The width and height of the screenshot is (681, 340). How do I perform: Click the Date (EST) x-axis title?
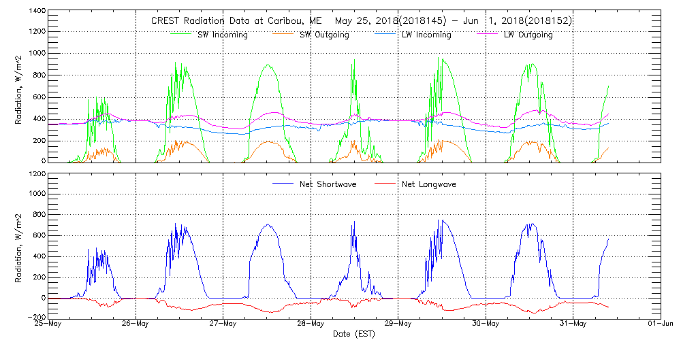pyautogui.click(x=354, y=334)
